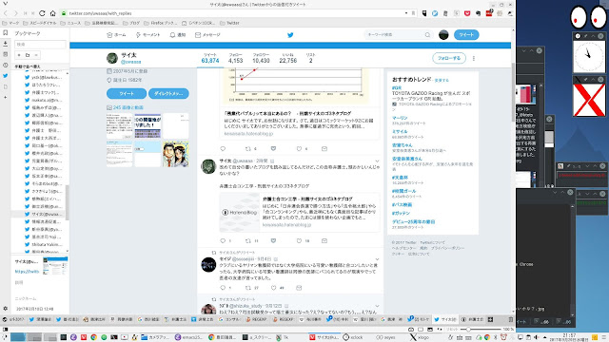Screen dimensions: 609x342
Task: Open Twitter モーメント navigation item
Action: click(147, 35)
